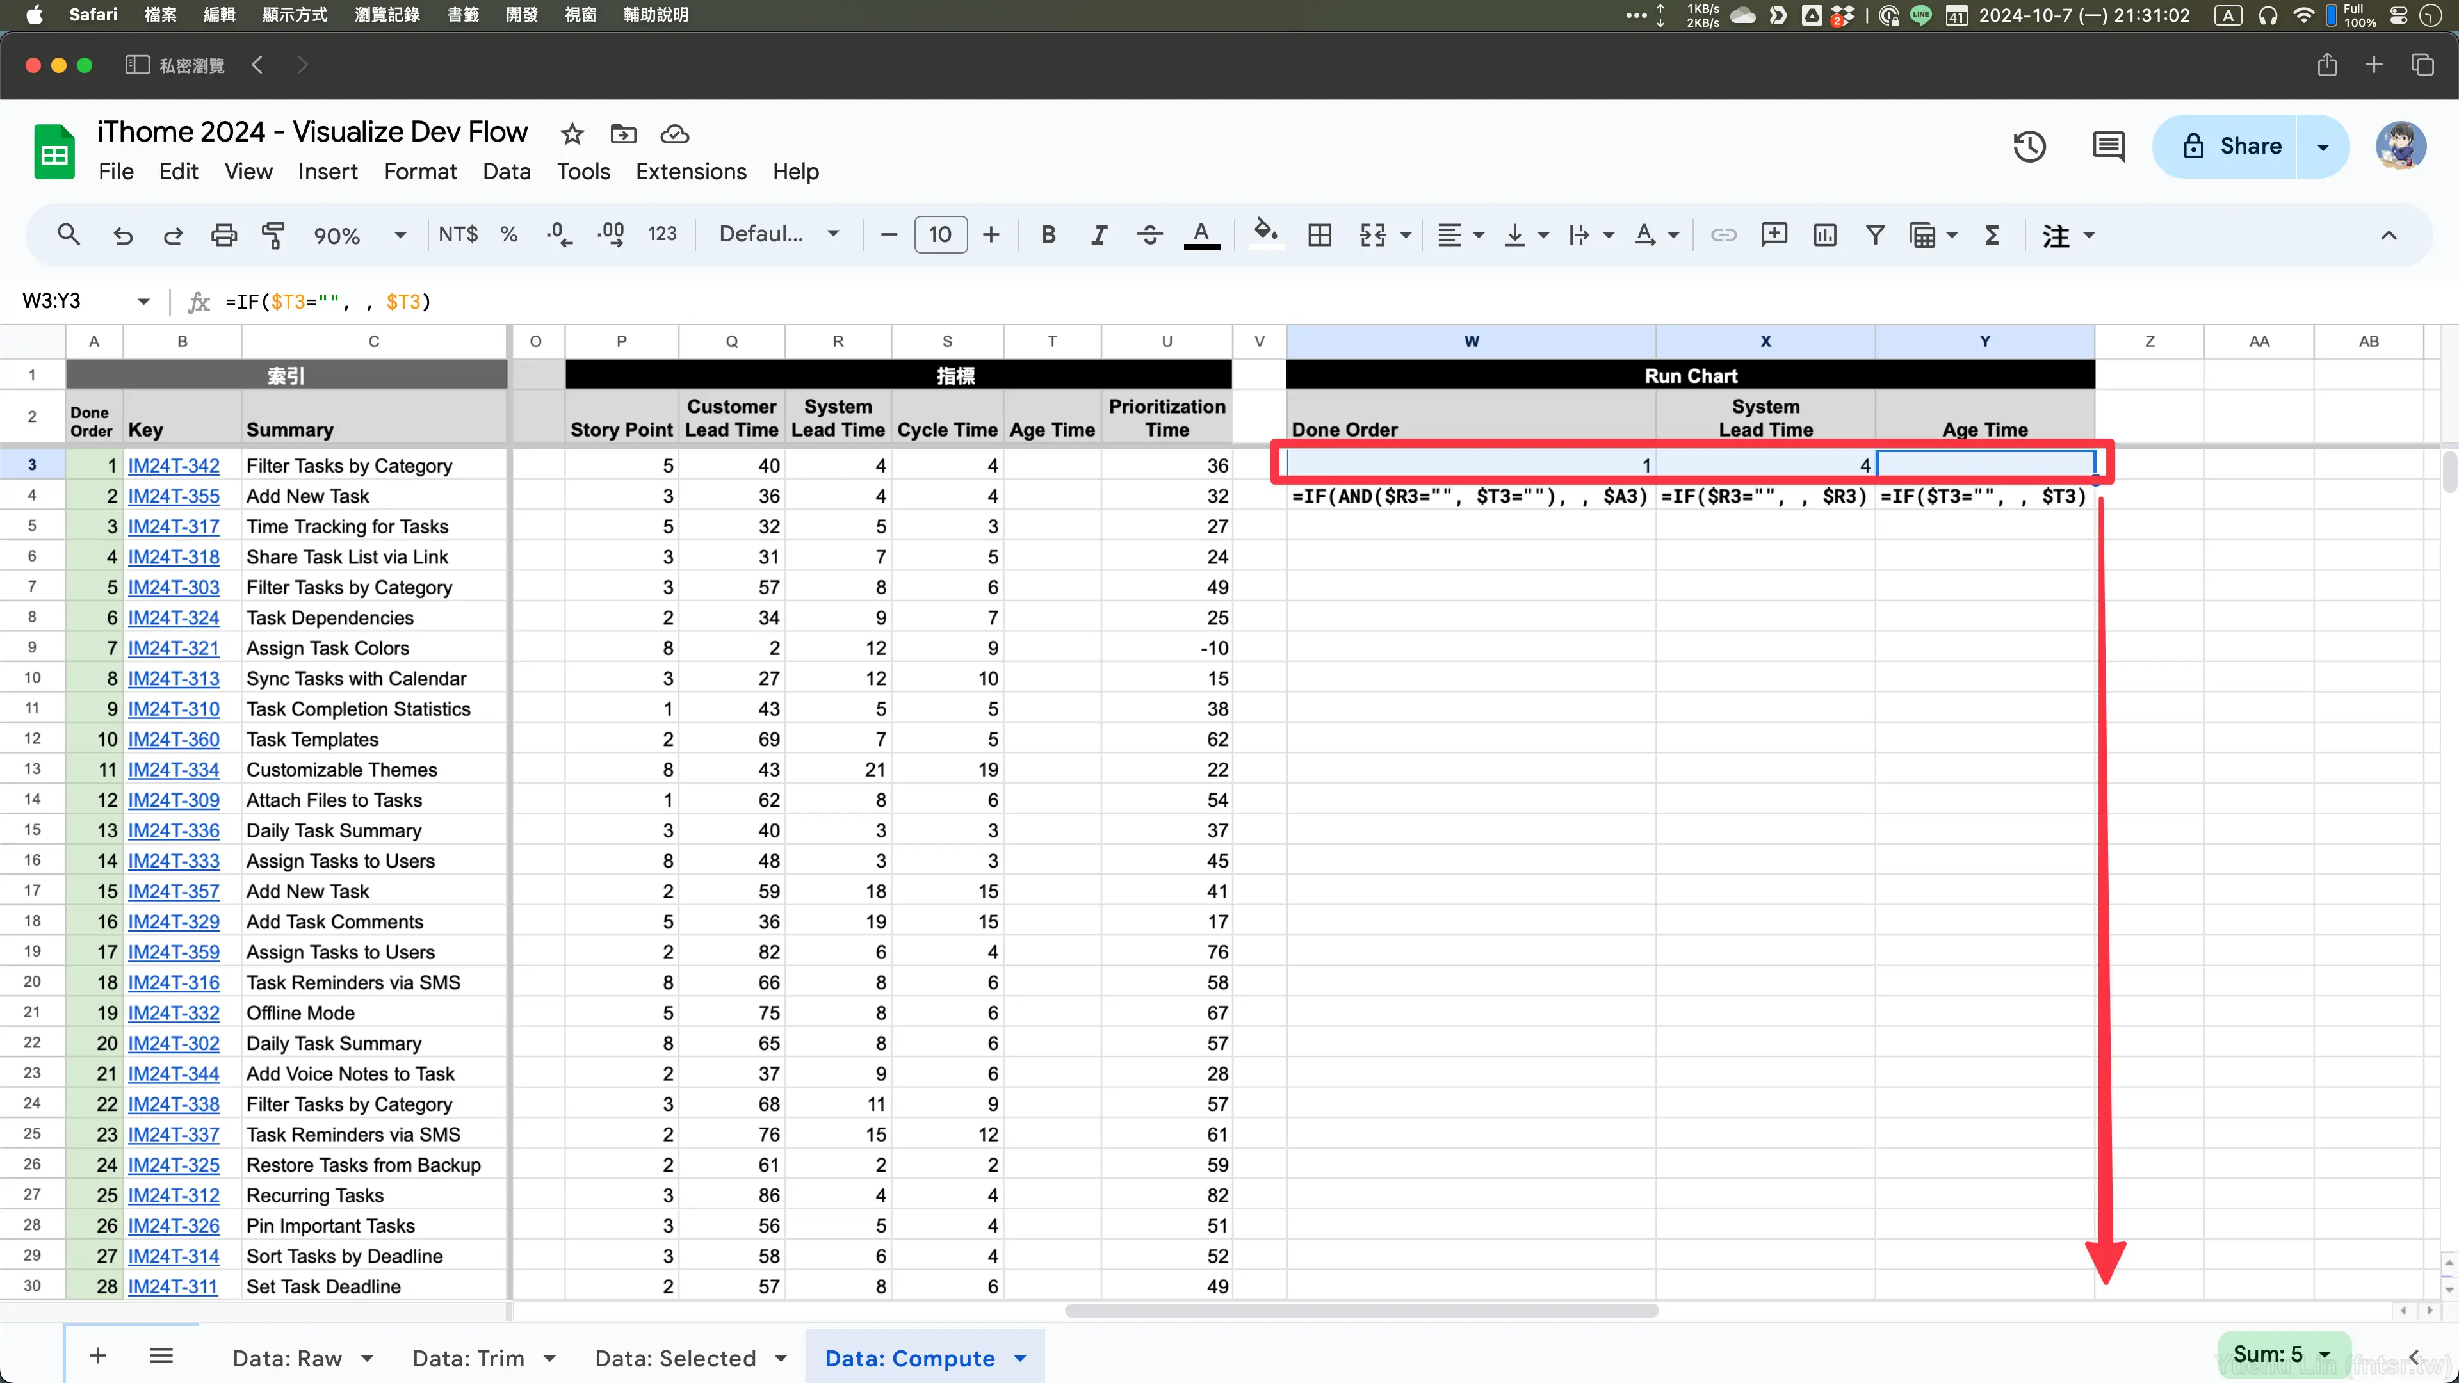This screenshot has width=2459, height=1383.
Task: Insert a link
Action: (1723, 235)
